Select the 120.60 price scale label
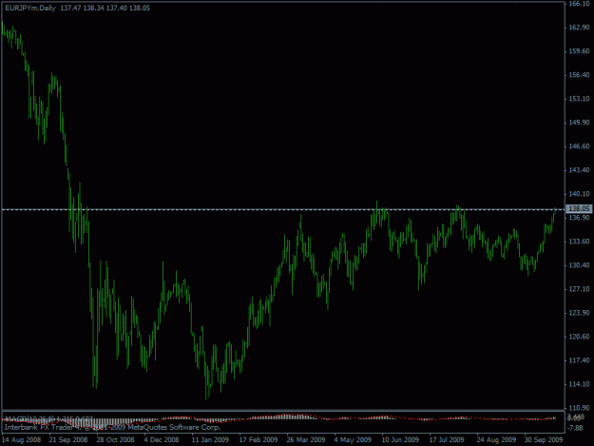Image resolution: width=594 pixels, height=446 pixels. [x=579, y=337]
